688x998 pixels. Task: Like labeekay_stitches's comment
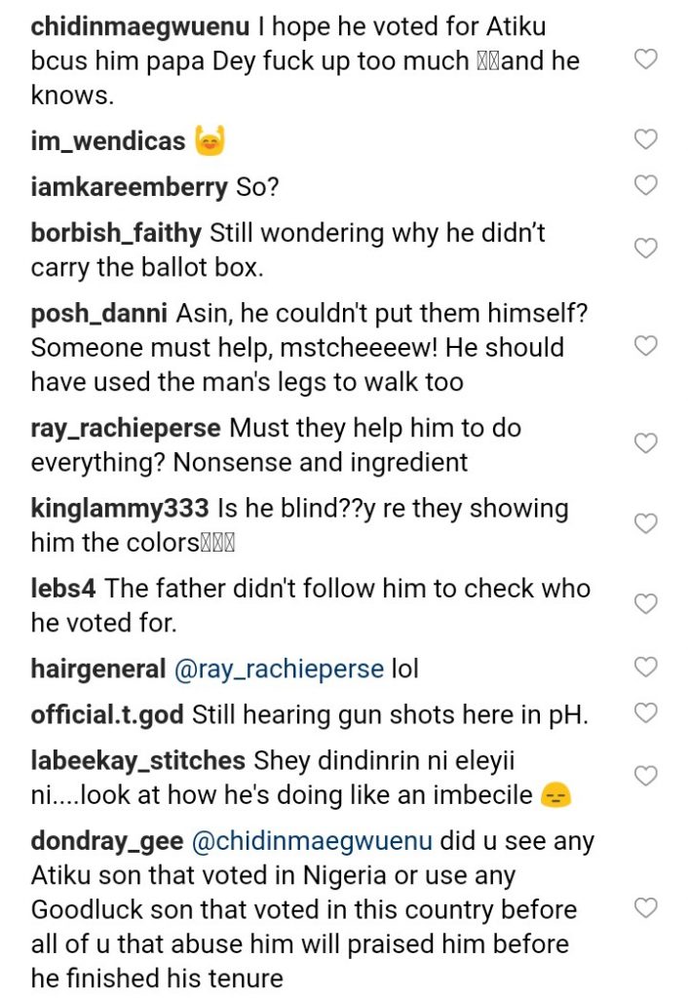tap(645, 776)
